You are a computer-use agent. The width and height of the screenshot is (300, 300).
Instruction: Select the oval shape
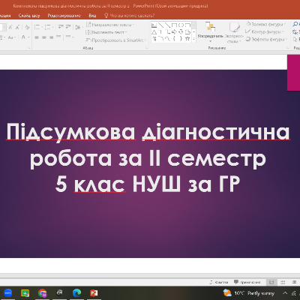181,25
